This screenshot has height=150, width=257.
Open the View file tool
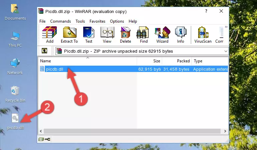[x=107, y=35]
